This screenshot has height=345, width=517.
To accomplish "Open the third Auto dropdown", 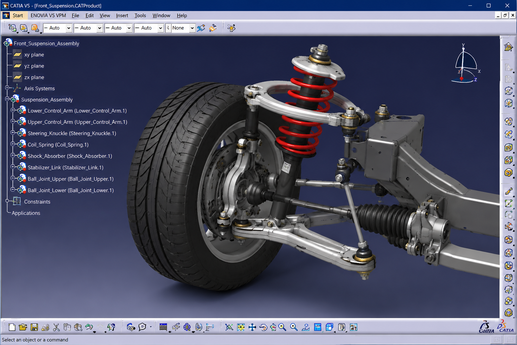I will (x=129, y=28).
